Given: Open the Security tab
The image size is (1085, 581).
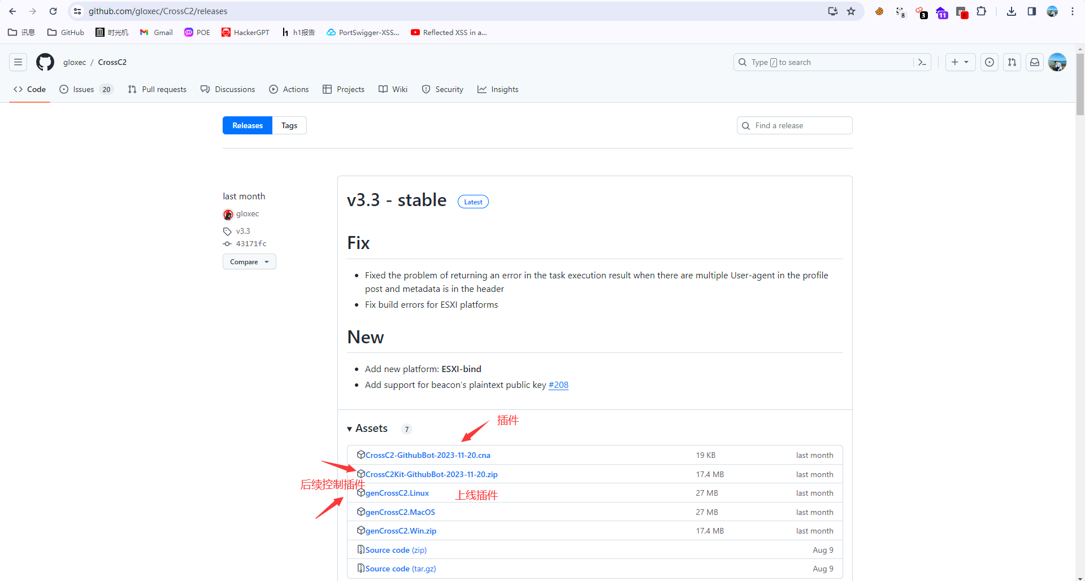Looking at the screenshot, I should point(442,89).
